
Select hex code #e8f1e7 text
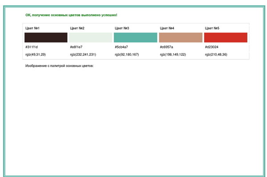point(76,47)
